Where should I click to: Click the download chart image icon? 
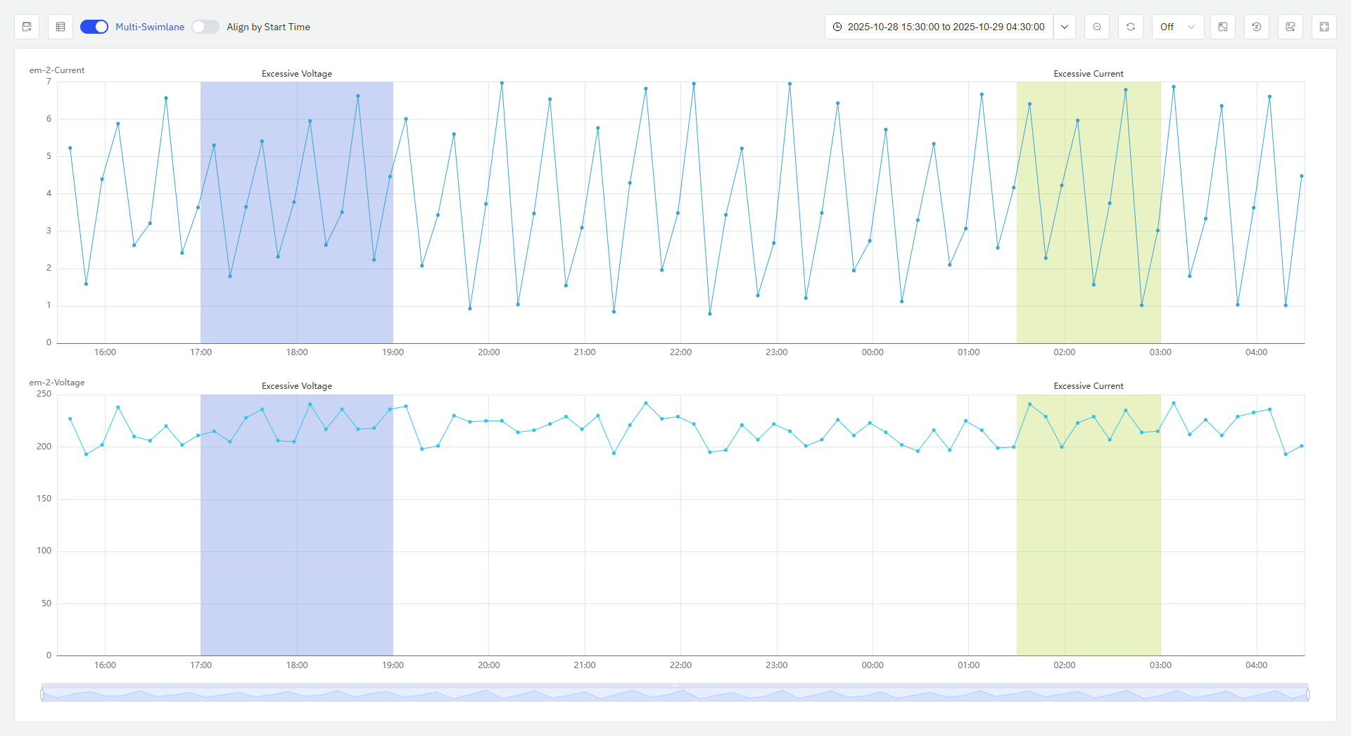pyautogui.click(x=1290, y=27)
